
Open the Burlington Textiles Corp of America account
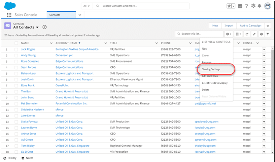click(x=77, y=49)
